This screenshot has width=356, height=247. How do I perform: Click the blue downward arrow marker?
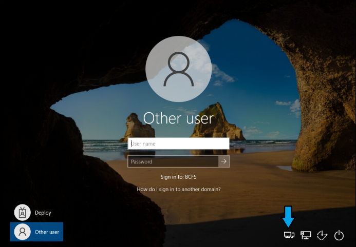coord(289,216)
